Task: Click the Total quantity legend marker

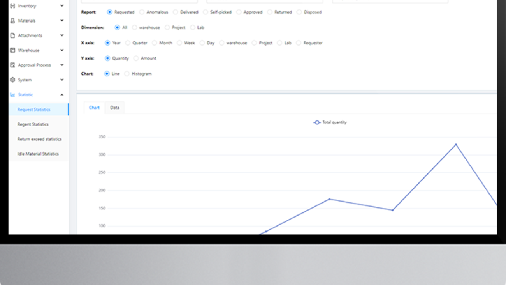Action: (x=317, y=122)
